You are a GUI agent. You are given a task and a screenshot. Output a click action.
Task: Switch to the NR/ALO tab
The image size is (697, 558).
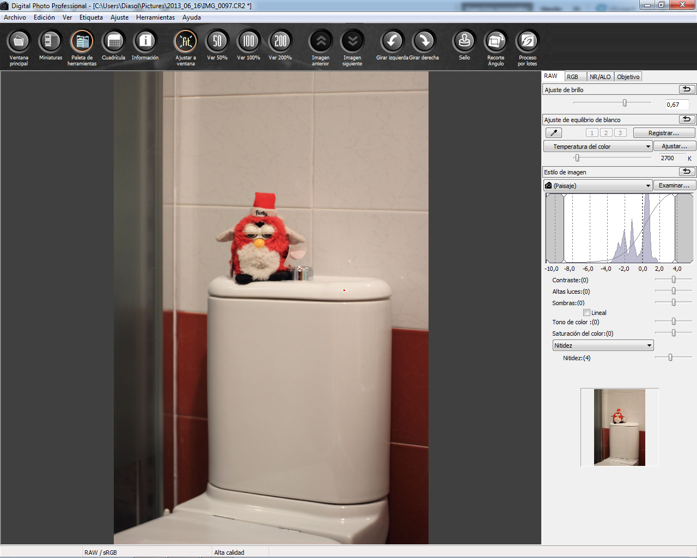600,77
